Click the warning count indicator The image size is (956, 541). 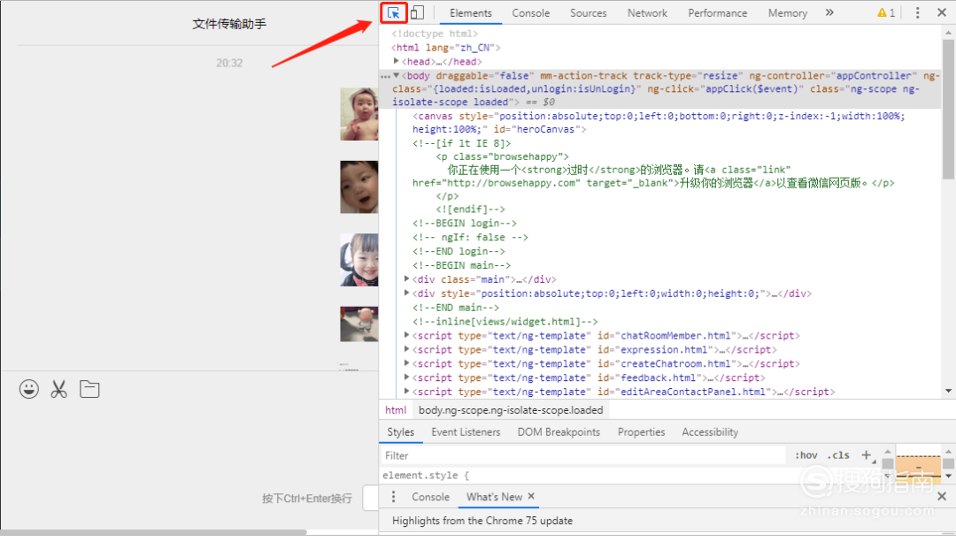886,12
